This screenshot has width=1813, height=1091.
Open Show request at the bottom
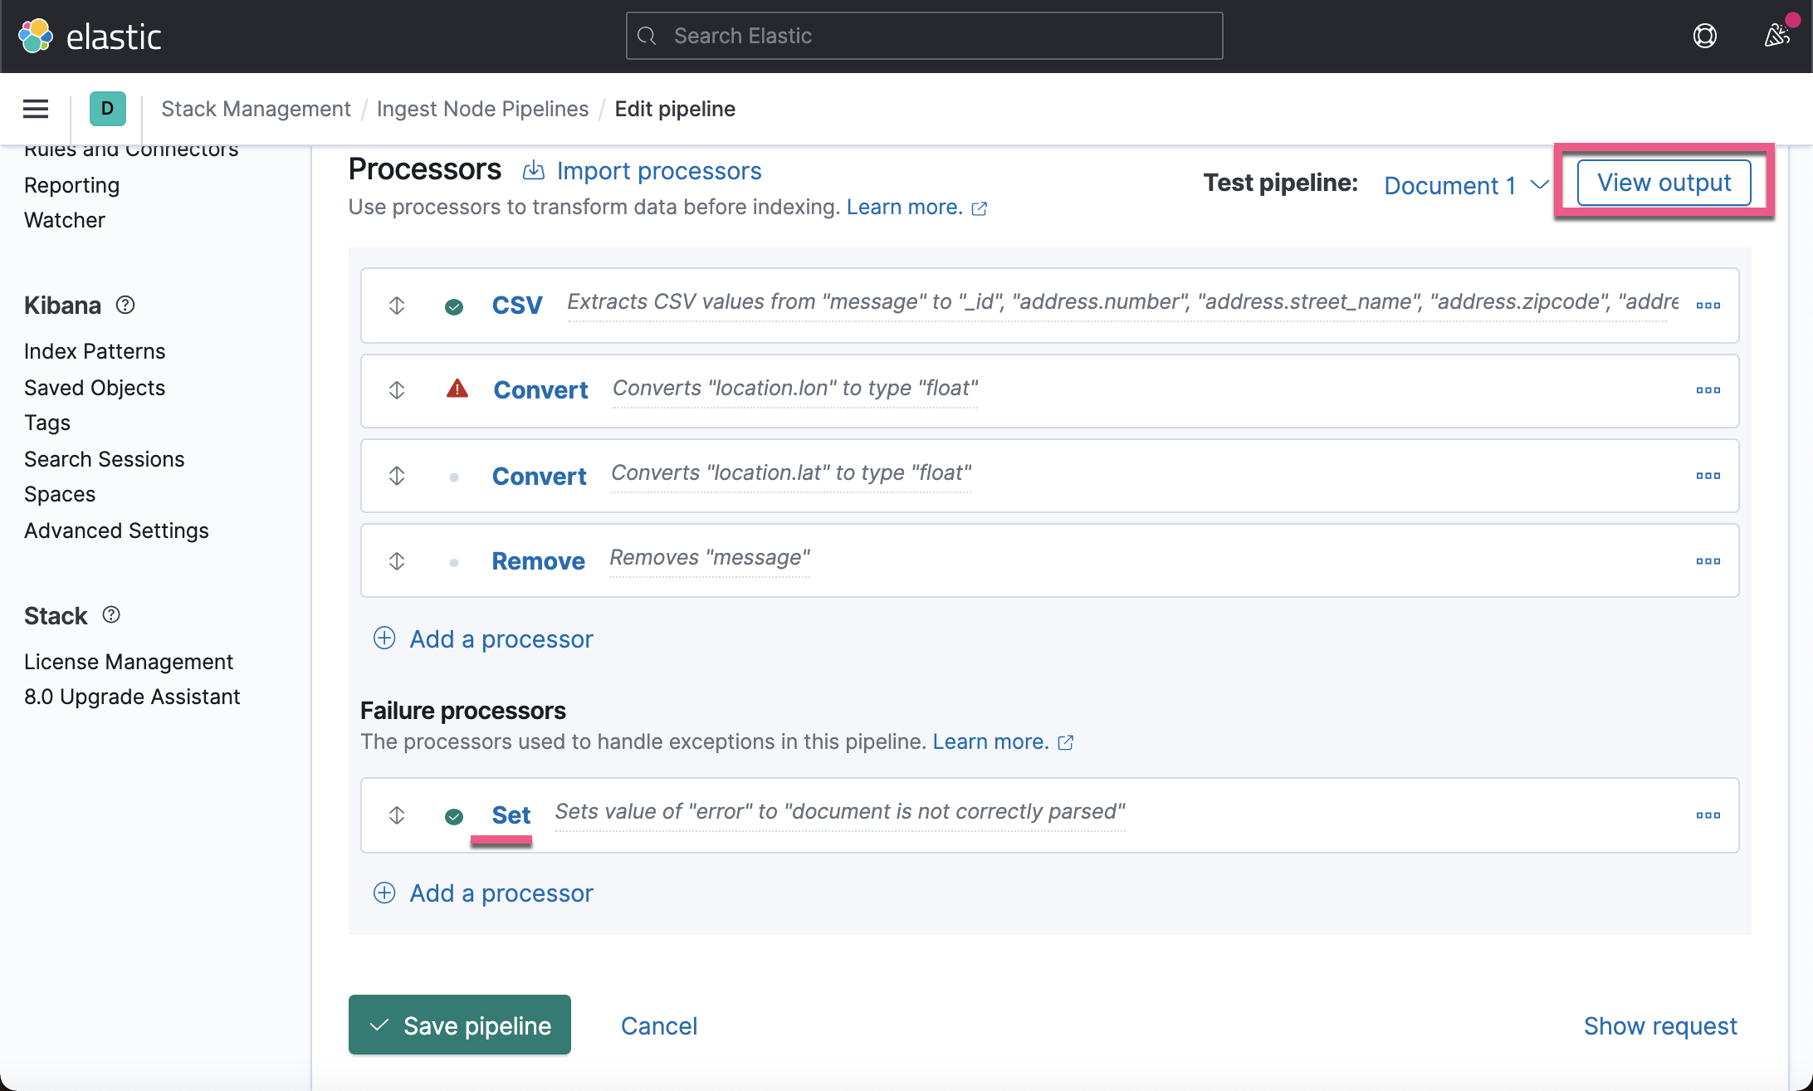(1660, 1025)
